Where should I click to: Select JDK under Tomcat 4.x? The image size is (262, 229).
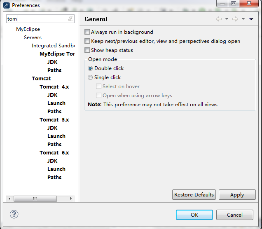coord(52,95)
